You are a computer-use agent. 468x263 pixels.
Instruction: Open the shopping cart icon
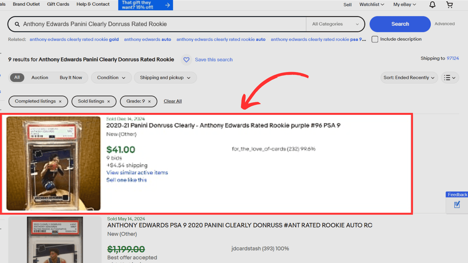click(x=449, y=5)
